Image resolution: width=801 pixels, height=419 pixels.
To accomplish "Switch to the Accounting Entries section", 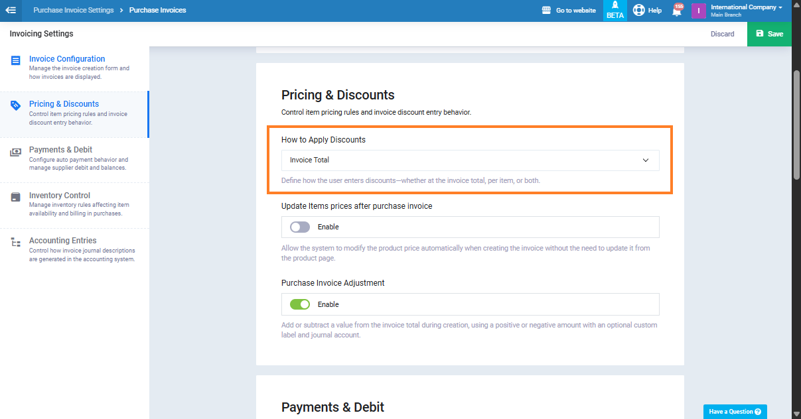I will point(62,241).
